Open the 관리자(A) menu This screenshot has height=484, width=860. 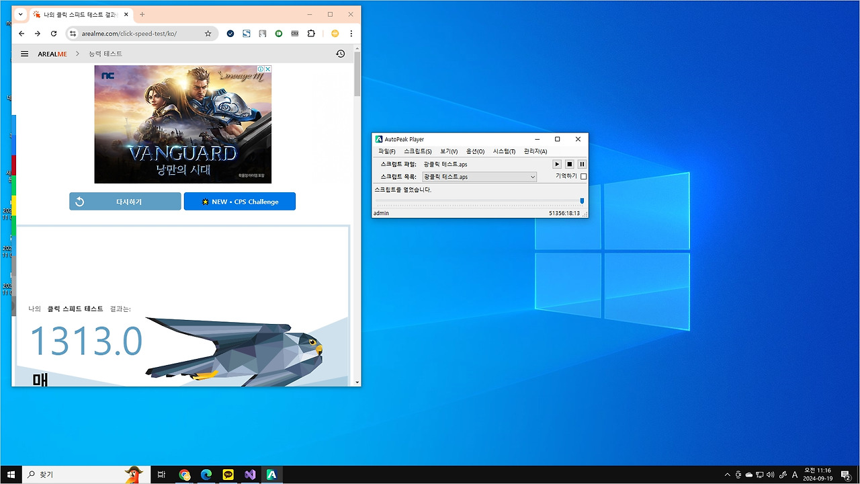(535, 151)
